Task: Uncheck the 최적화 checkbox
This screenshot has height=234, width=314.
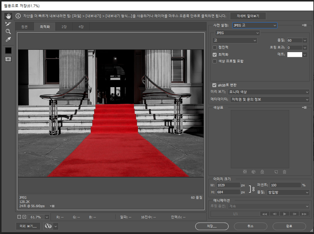Action: coord(214,55)
